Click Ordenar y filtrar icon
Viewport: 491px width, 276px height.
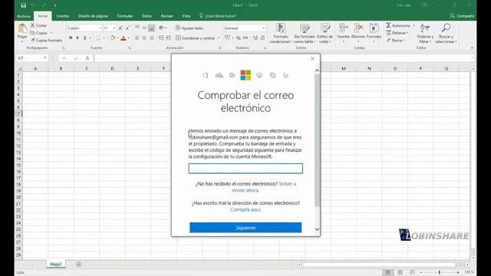click(x=425, y=28)
